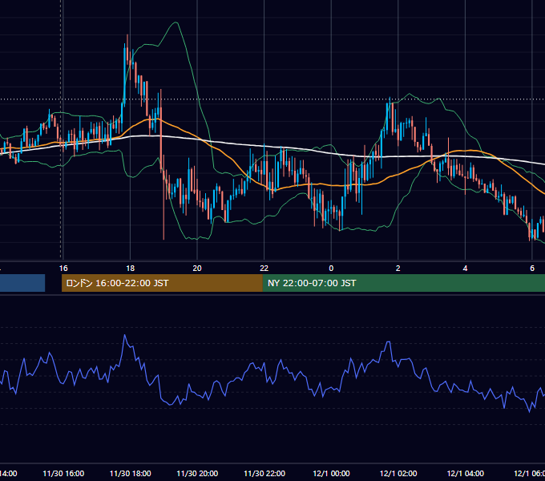Viewport: 545px width, 481px height.
Task: Click the 11/30 22:00 date label
Action: [x=264, y=474]
